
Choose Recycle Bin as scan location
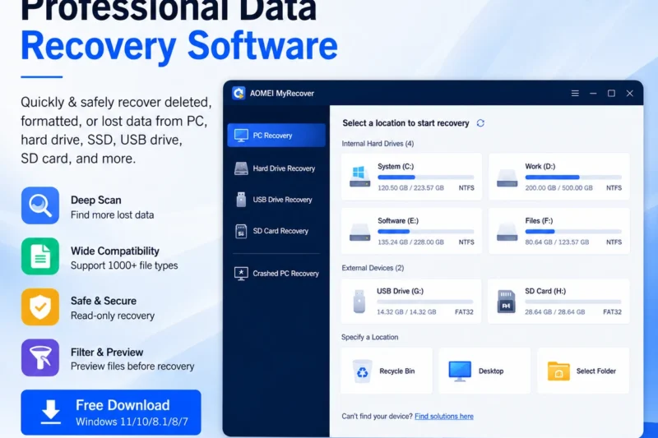pyautogui.click(x=387, y=371)
